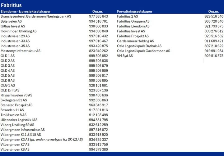Select org number 994 516 701
Viewport: 224px width, 156px height.
98,21
